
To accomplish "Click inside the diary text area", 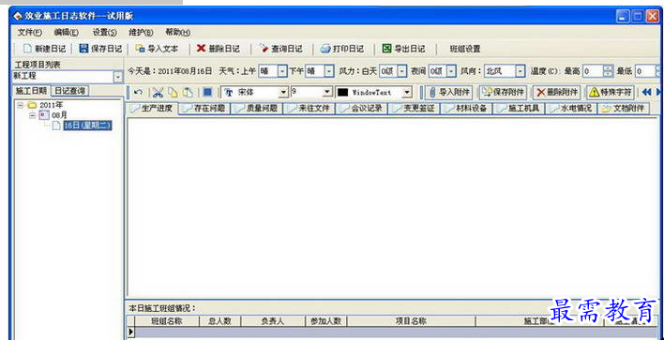I will pyautogui.click(x=392, y=207).
